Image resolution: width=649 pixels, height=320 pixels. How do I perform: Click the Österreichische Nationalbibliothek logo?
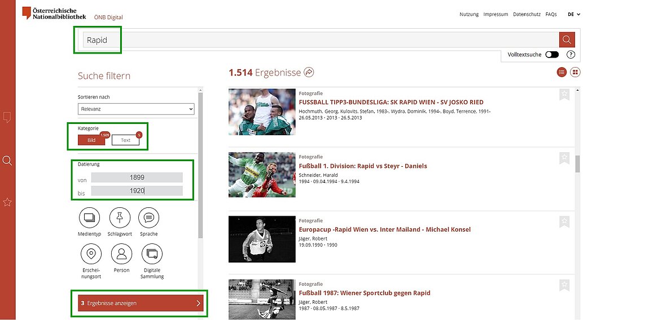[54, 13]
